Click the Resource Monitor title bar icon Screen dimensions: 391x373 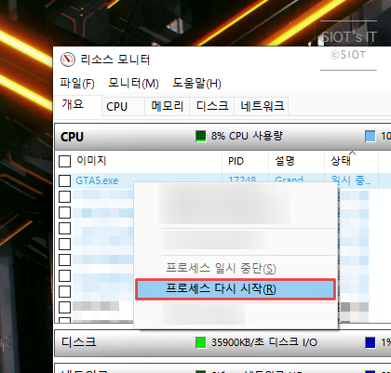pyautogui.click(x=68, y=60)
